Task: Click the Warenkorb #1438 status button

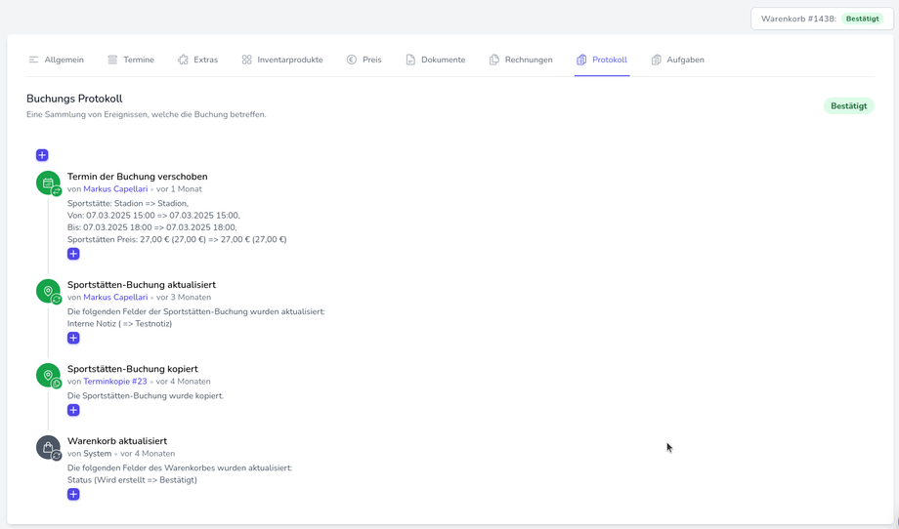Action: pyautogui.click(x=822, y=19)
